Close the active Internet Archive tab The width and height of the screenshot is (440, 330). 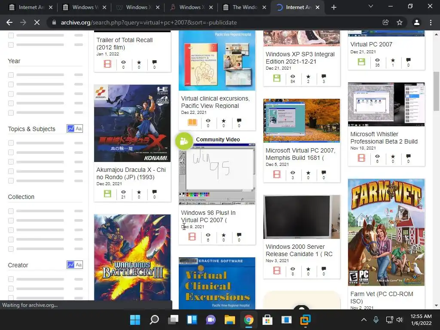coord(318,7)
